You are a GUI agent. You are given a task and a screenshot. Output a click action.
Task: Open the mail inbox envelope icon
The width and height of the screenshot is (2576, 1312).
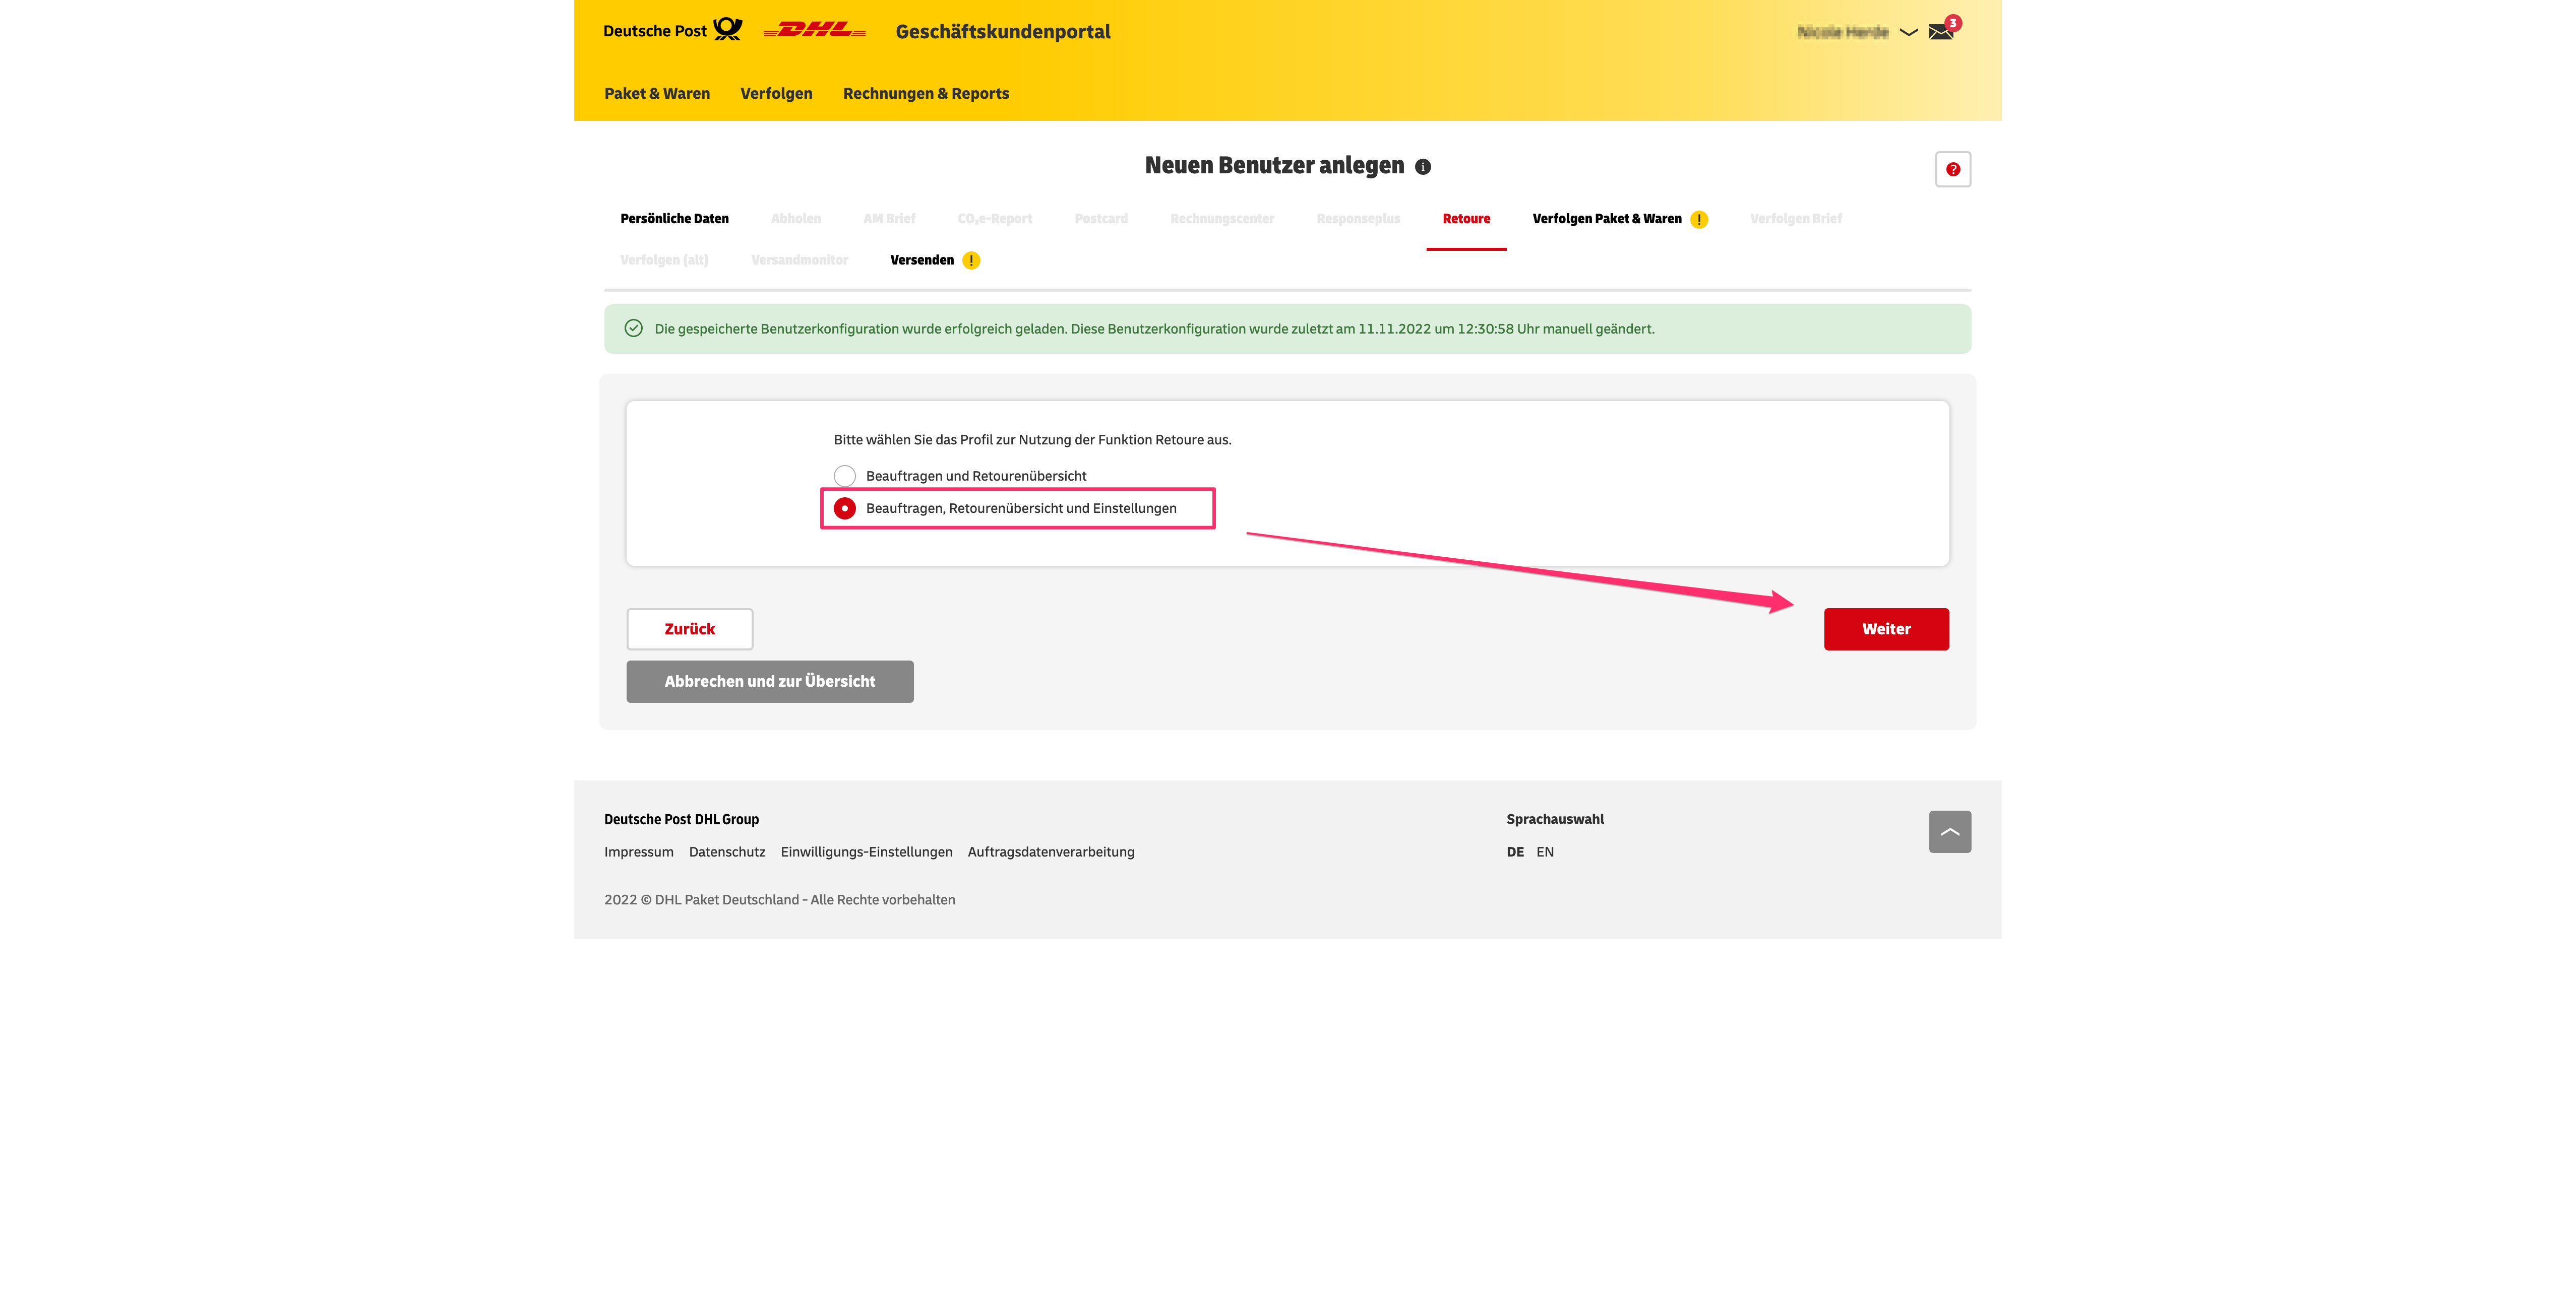[x=1941, y=32]
